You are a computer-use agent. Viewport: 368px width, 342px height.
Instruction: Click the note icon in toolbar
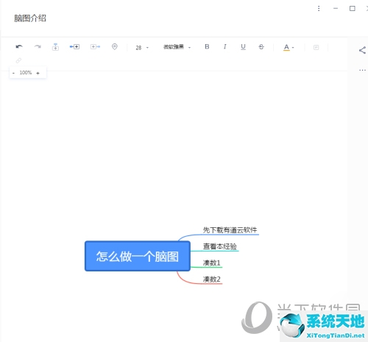click(x=316, y=47)
